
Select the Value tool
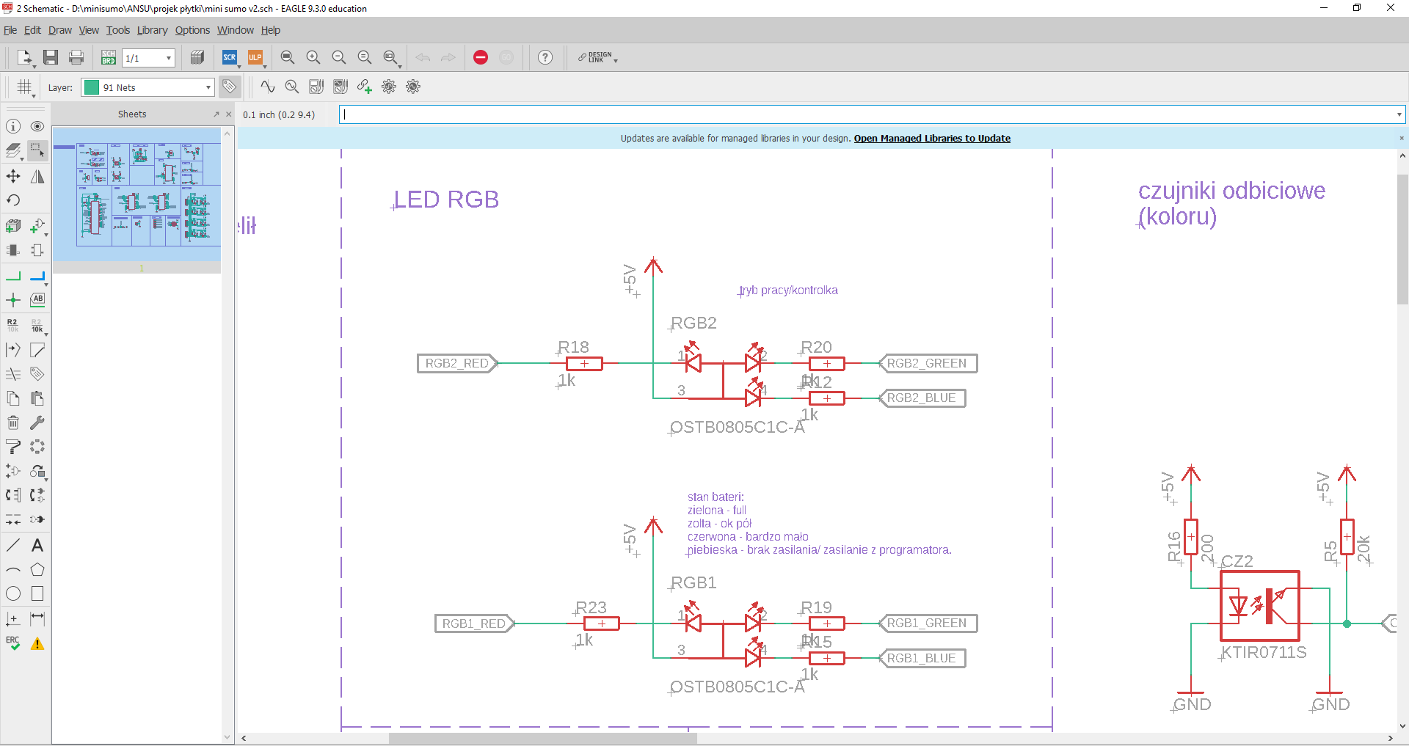(x=37, y=325)
